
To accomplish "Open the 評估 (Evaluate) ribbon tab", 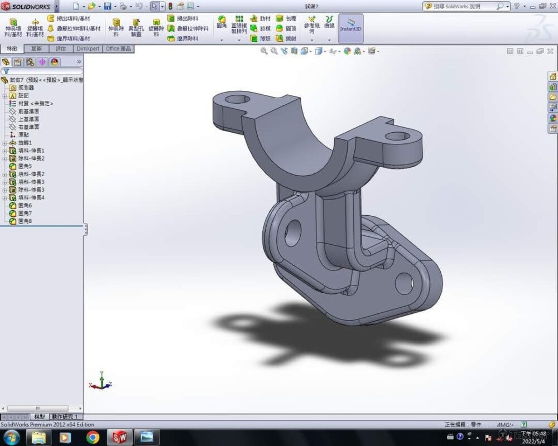I will [61, 49].
